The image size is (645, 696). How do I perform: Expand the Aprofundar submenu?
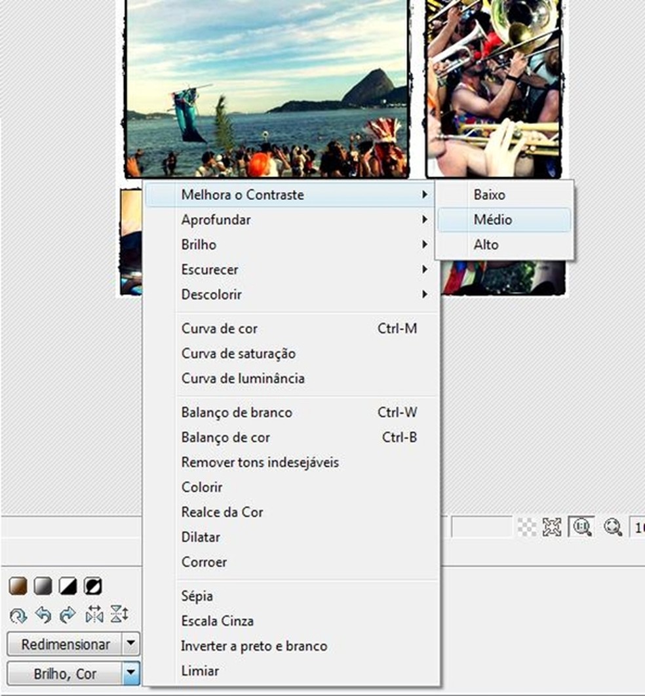(291, 220)
